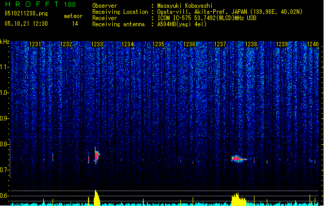Select the version number 1.00
Screen dimensions: 324x206
[70, 4]
